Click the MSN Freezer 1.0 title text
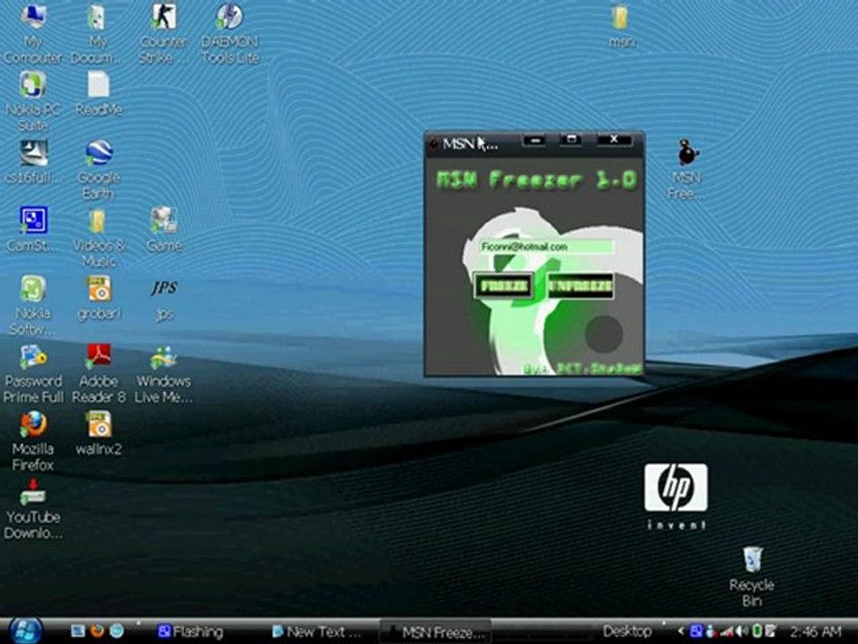The height and width of the screenshot is (644, 858). [x=536, y=180]
